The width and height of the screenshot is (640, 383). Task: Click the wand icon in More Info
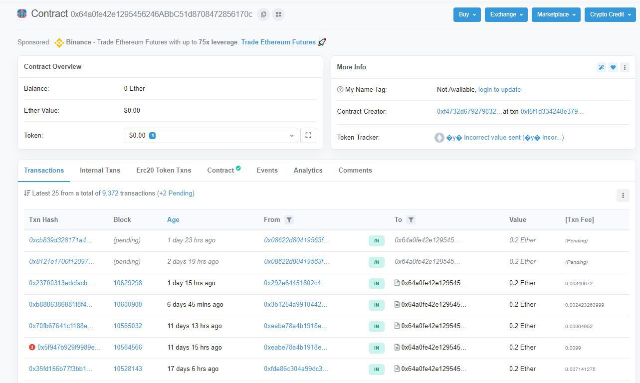tap(602, 67)
